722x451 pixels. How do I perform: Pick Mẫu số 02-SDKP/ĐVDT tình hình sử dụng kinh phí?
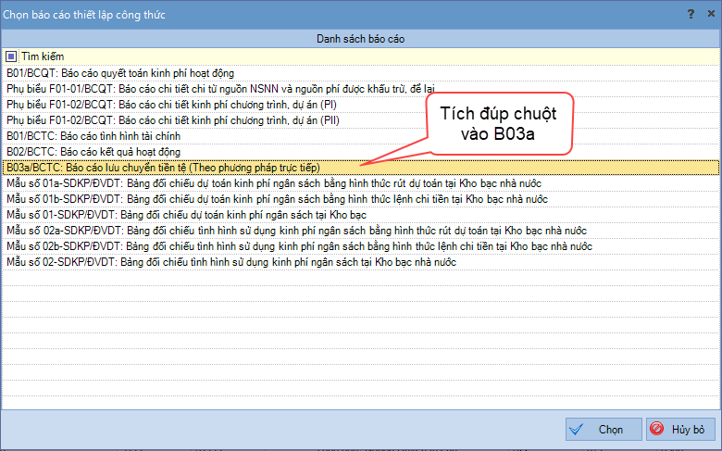coord(231,262)
